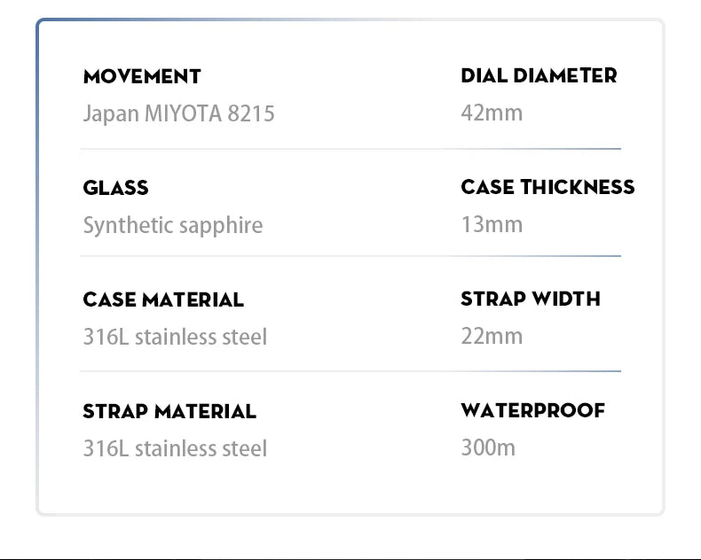Select 316L stainless steel under Strap Material
Screen dimensions: 701x560
pos(175,448)
